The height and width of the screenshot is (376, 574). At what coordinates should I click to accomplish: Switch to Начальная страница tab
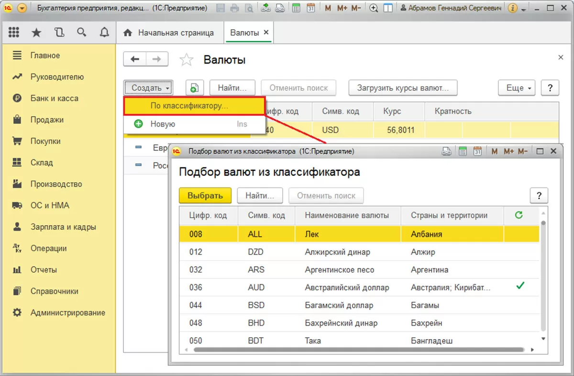click(x=169, y=33)
